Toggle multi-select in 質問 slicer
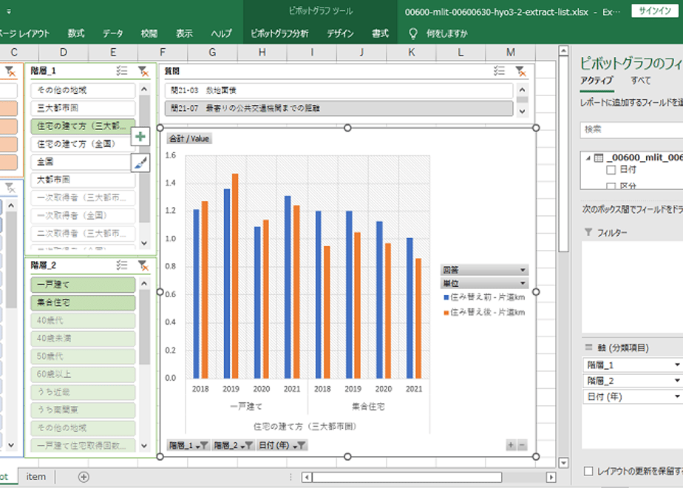683x488 pixels. (499, 70)
